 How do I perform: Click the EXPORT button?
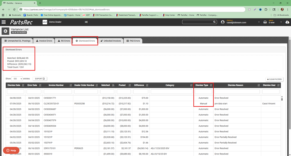(40, 79)
